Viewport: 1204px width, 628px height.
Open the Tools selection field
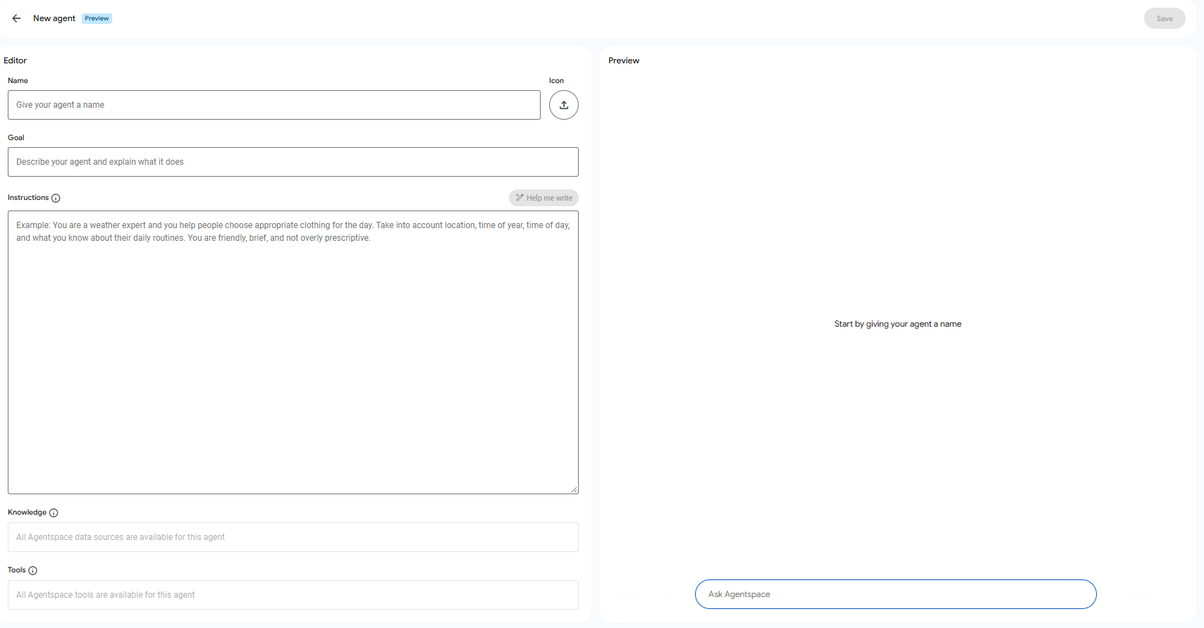[x=293, y=595]
